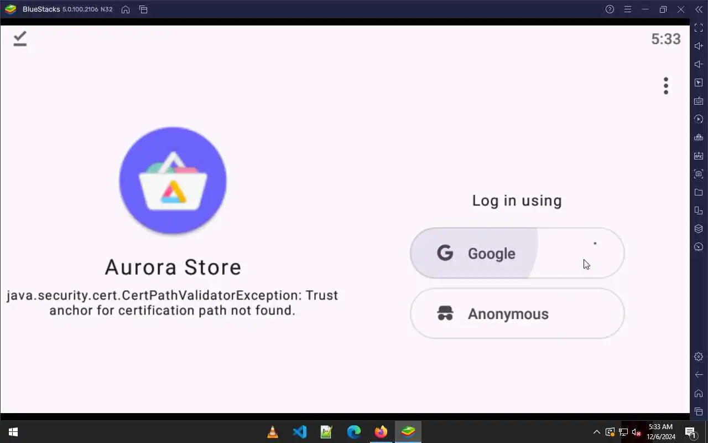The height and width of the screenshot is (443, 708).
Task: Launch VLC from the taskbar
Action: (273, 432)
